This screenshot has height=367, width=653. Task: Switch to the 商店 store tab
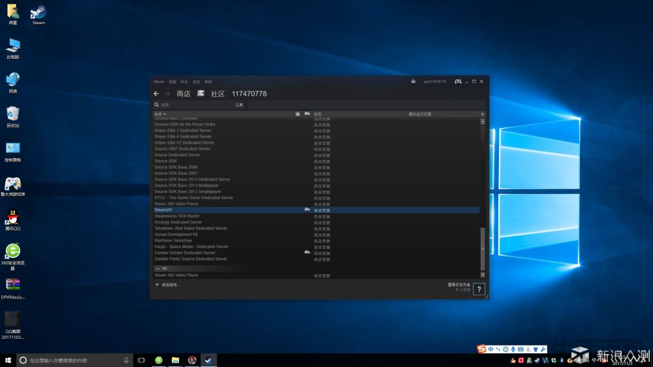tap(183, 94)
